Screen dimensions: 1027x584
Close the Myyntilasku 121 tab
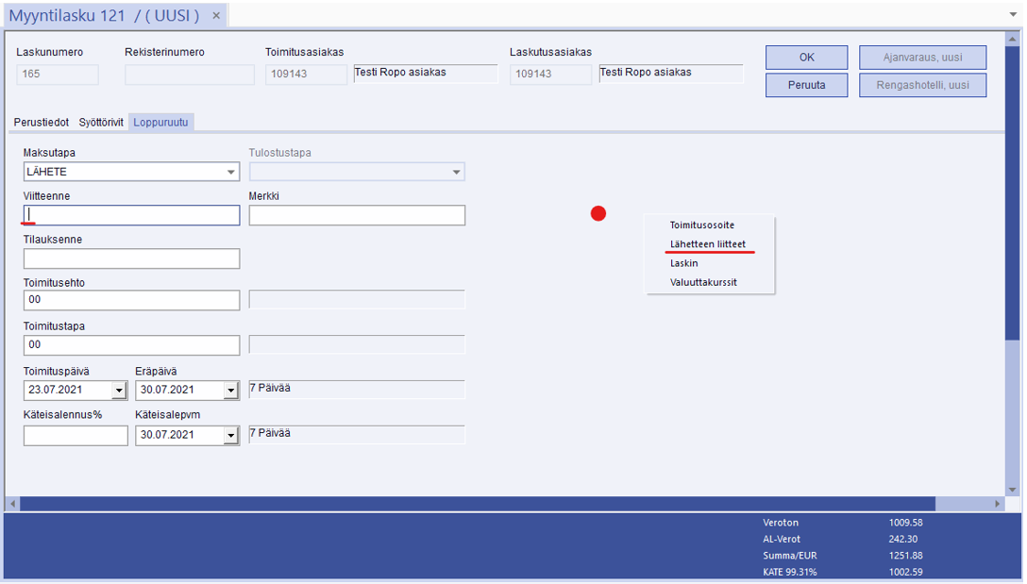point(216,16)
